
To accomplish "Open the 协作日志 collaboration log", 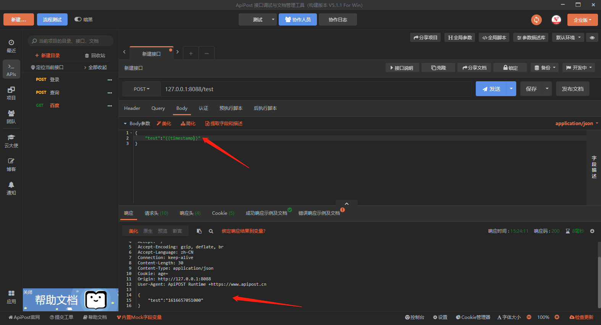I will click(x=338, y=19).
